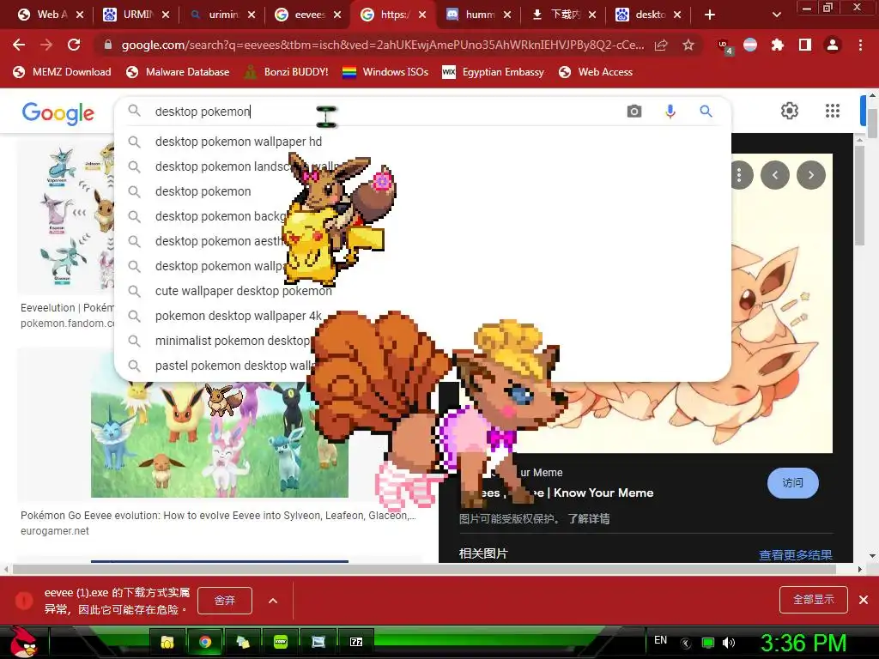Open the Eeveelution fandom chart thumbnail
879x659 pixels.
point(66,217)
